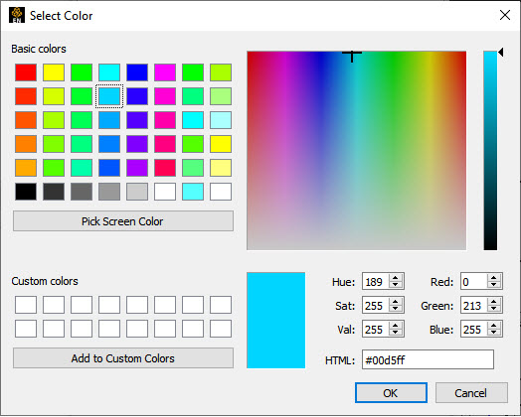Increment the Red channel value
The image size is (521, 417).
[x=494, y=278]
